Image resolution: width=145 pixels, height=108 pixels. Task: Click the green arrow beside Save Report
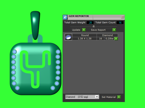[114, 30]
